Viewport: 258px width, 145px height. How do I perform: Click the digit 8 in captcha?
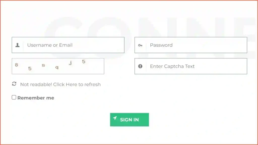[x=16, y=65]
